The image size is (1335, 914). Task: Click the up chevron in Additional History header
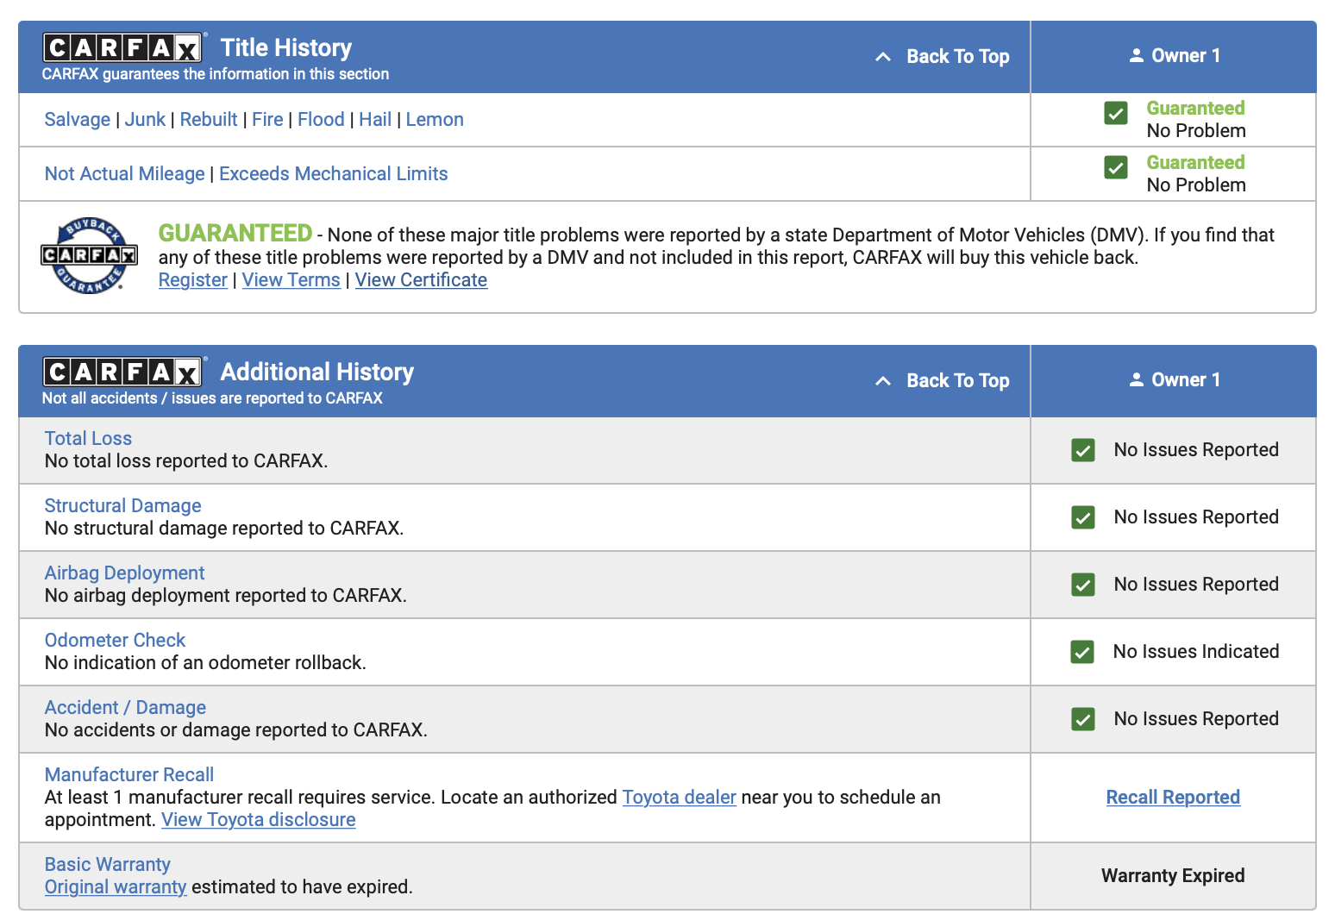882,381
